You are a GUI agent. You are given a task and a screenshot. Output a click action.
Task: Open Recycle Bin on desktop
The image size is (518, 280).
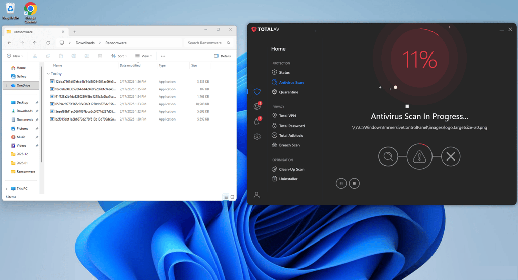[x=10, y=12]
